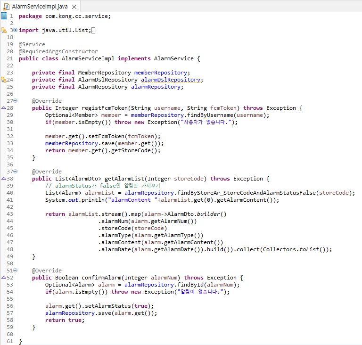This screenshot has width=362, height=345.
Task: Collapse the method folding toggle at line 27
Action: coord(16,101)
